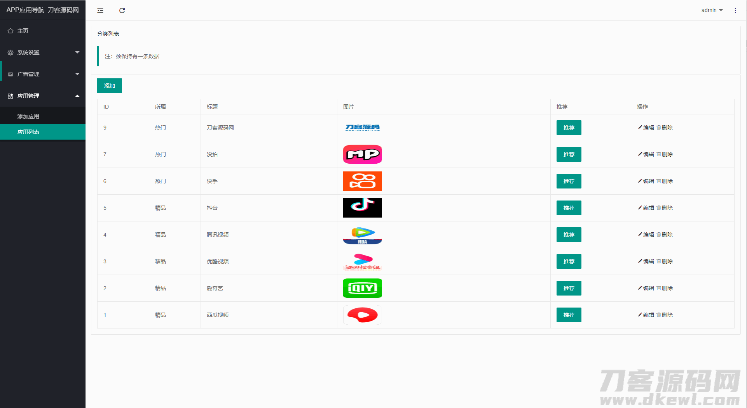Viewport: 747px width, 408px height.
Task: Click the home icon beside 主页
Action: point(10,31)
